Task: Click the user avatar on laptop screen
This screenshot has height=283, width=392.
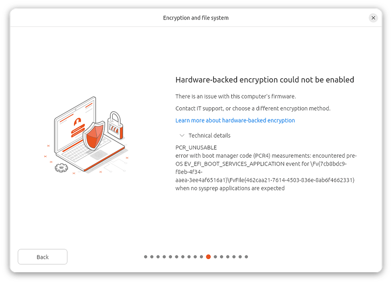Action: pos(77,121)
